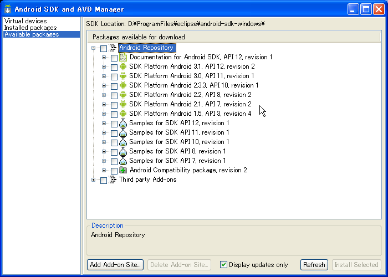Expand the SDK Platform Android 3.1 node
The image size is (388, 277).
pyautogui.click(x=104, y=66)
